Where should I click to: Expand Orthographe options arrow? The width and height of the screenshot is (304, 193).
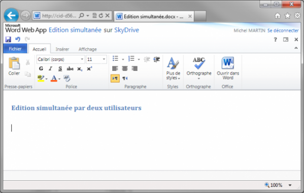pyautogui.click(x=199, y=79)
